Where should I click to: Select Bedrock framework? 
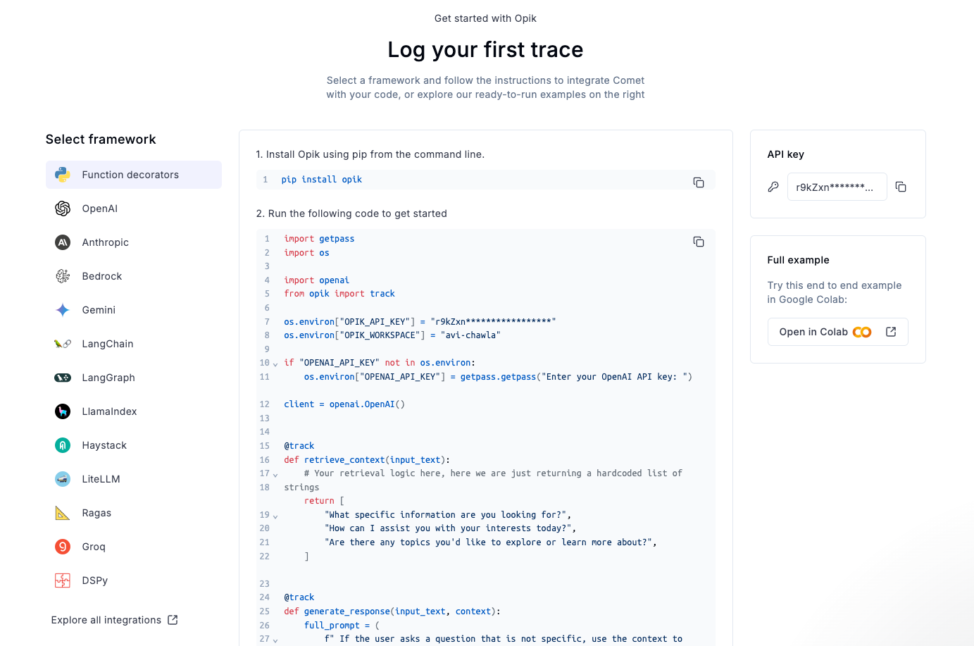pos(134,276)
